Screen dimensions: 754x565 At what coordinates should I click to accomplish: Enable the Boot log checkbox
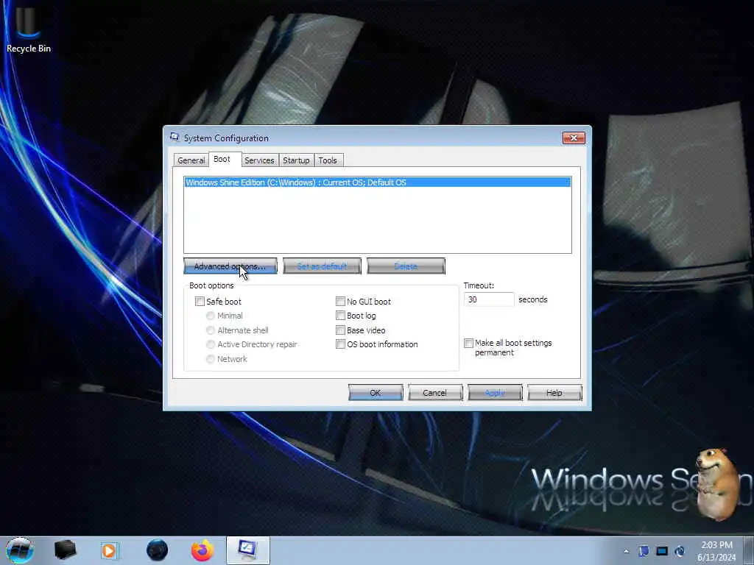click(x=340, y=316)
